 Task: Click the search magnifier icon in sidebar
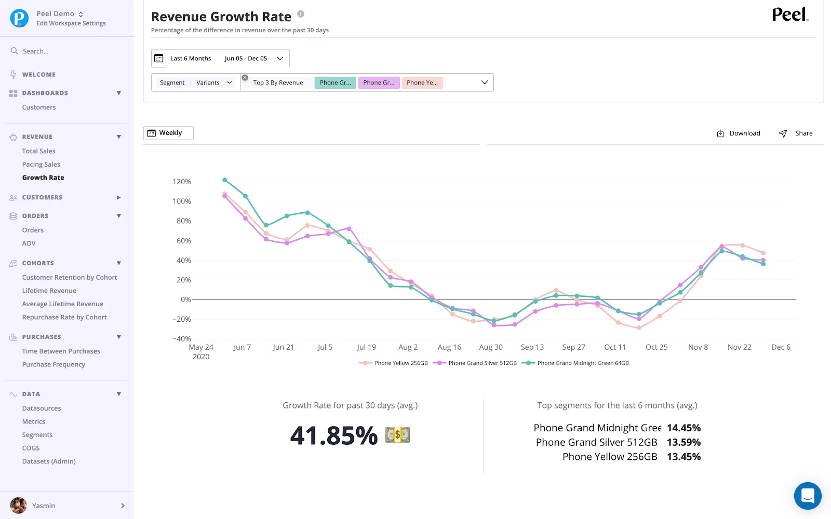tap(15, 51)
